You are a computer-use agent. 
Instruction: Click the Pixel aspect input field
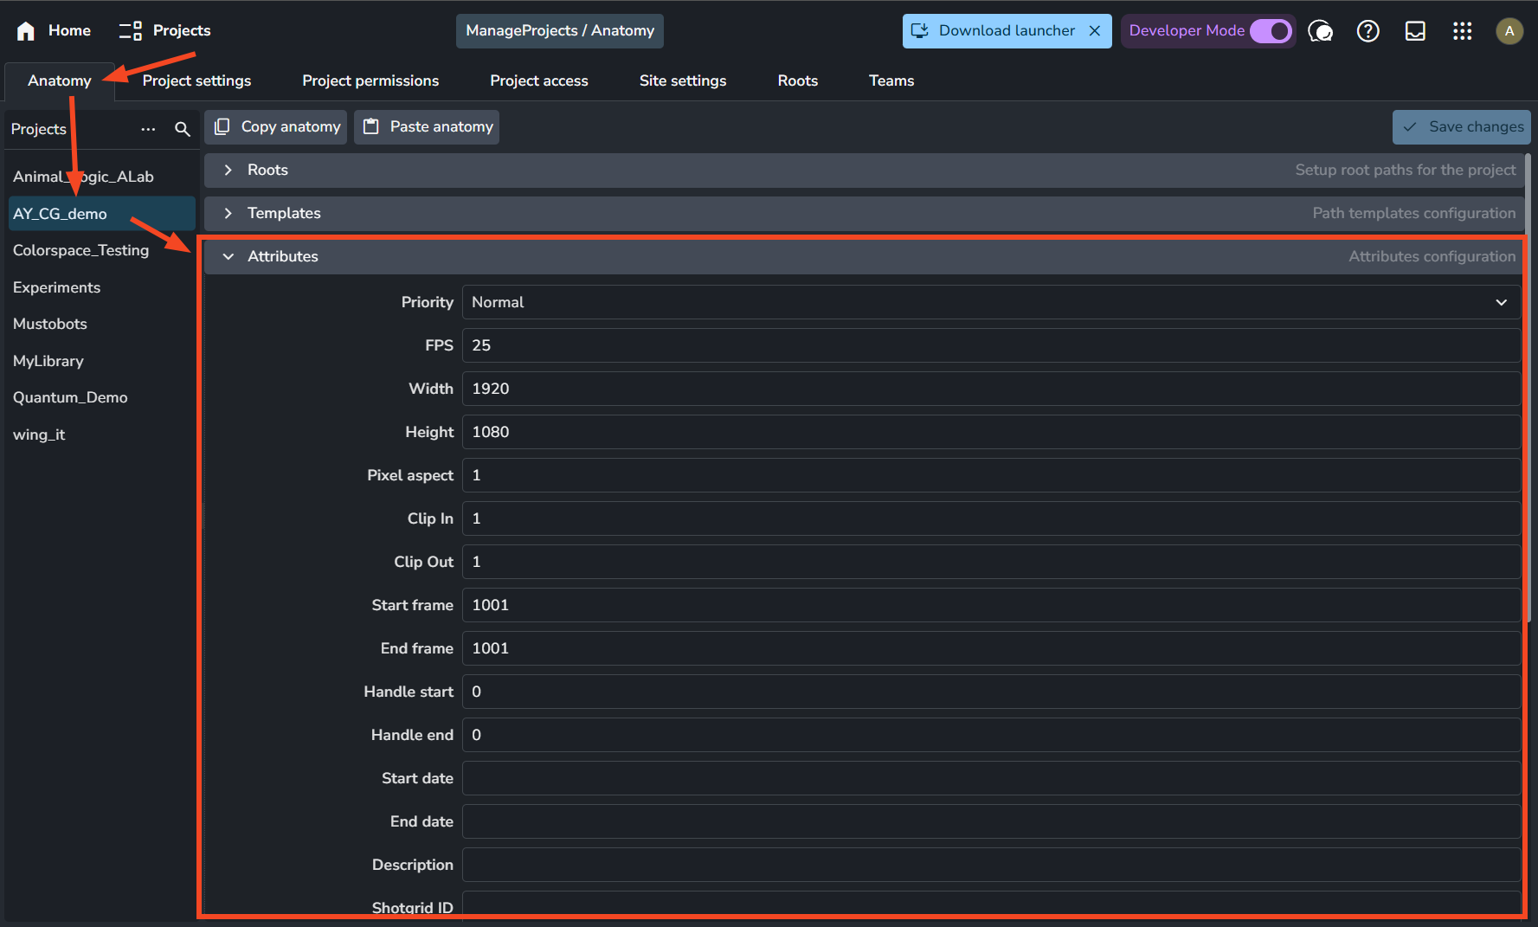(991, 475)
